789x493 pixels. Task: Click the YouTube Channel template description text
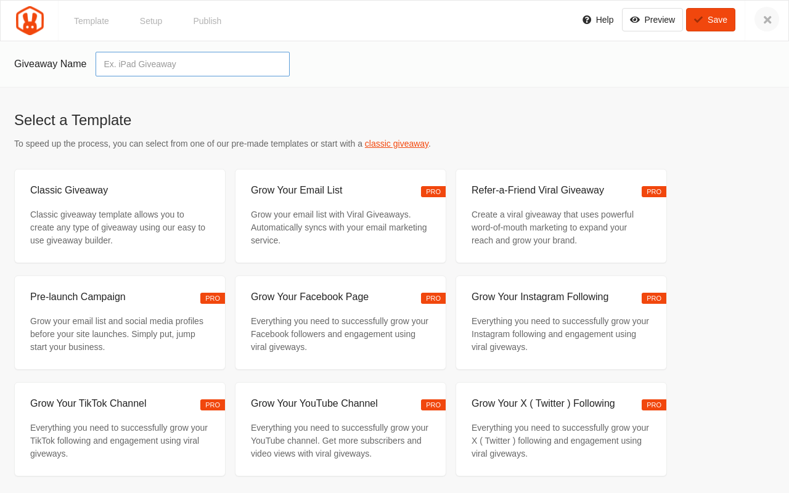tap(340, 441)
